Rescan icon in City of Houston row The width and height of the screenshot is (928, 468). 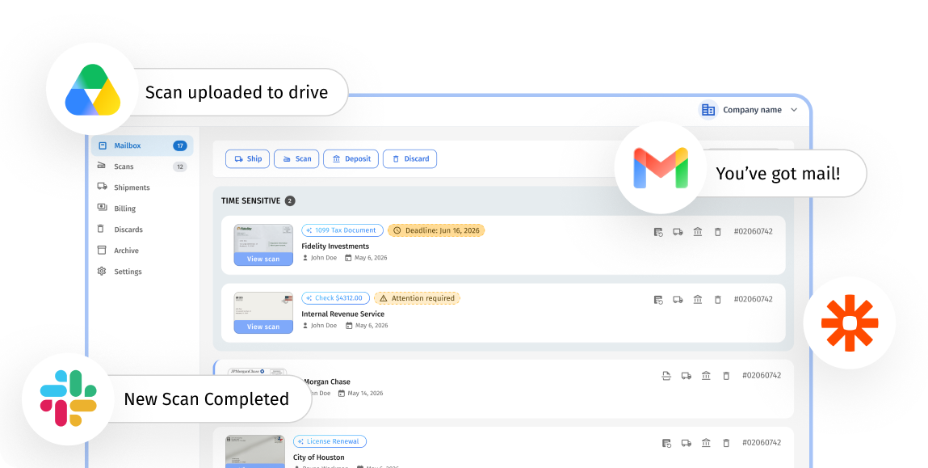(x=666, y=443)
